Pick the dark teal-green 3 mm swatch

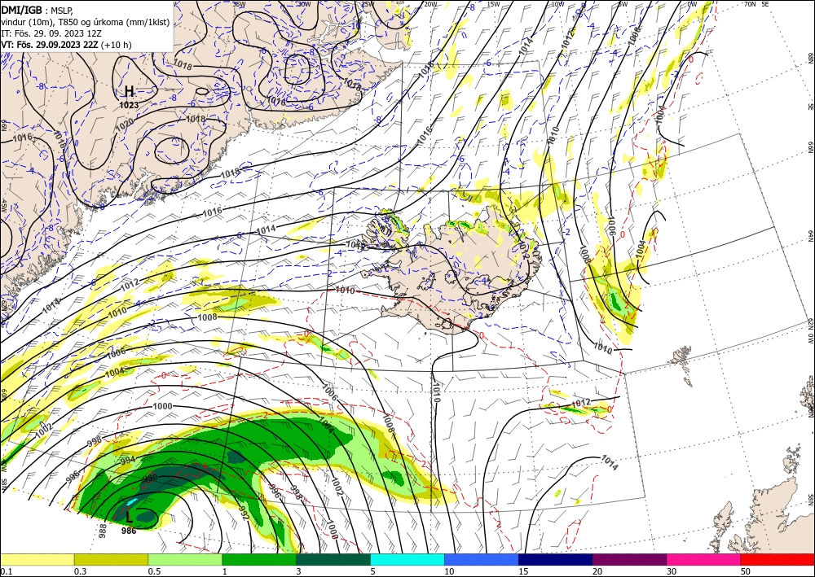click(x=333, y=559)
